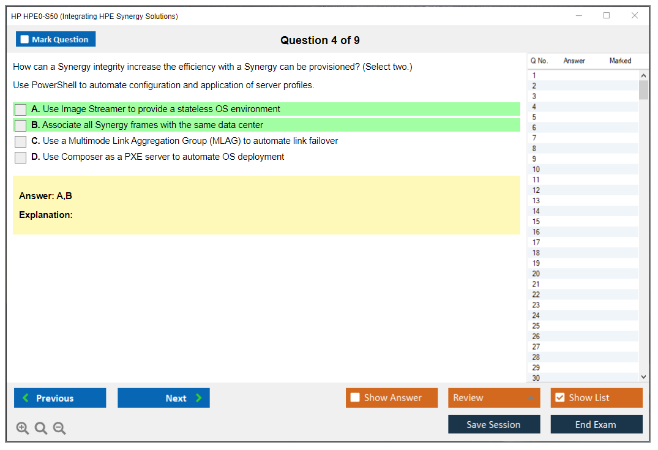Click the zoom reset magnifier icon
658x450 pixels.
(x=41, y=429)
